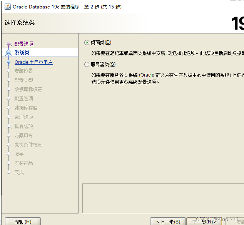The image size is (244, 225).
Task: Click the Java installer icon in title bar
Action: 8,7
